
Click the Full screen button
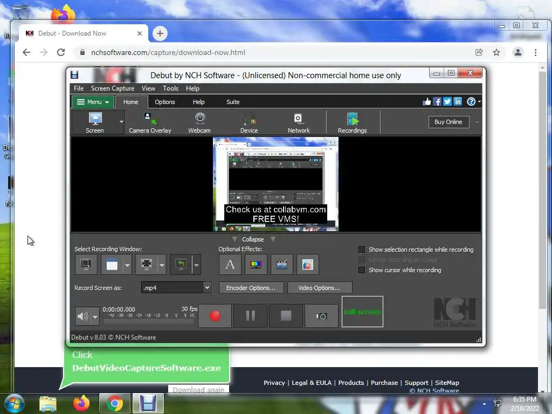coord(362,312)
